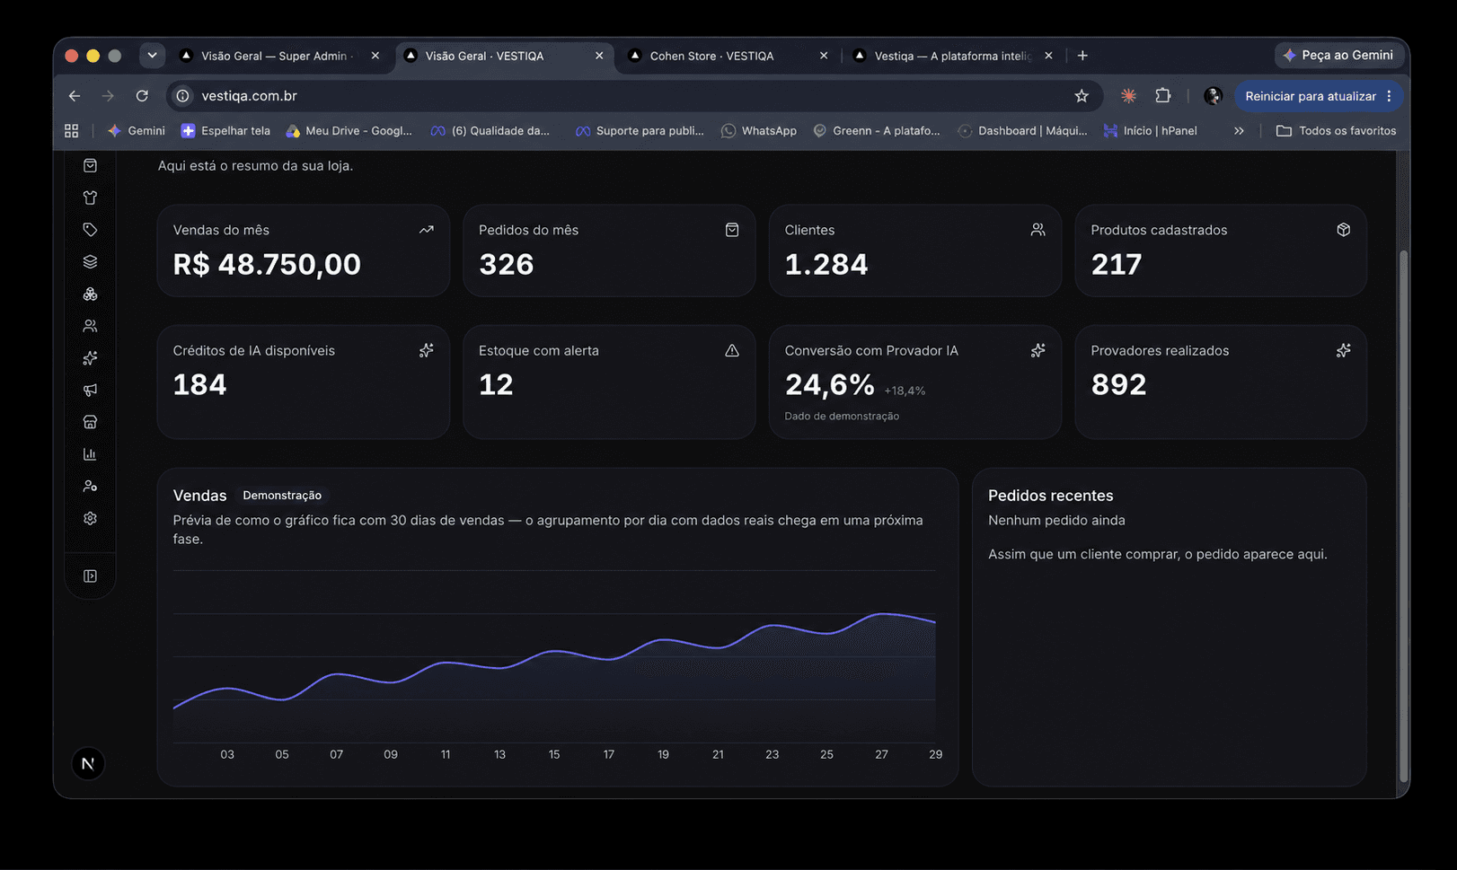The height and width of the screenshot is (870, 1457).
Task: Click the Demonstração badge beside Vendas
Action: pos(282,496)
